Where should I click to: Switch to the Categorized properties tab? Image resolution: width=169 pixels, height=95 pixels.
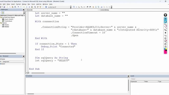coord(6,61)
